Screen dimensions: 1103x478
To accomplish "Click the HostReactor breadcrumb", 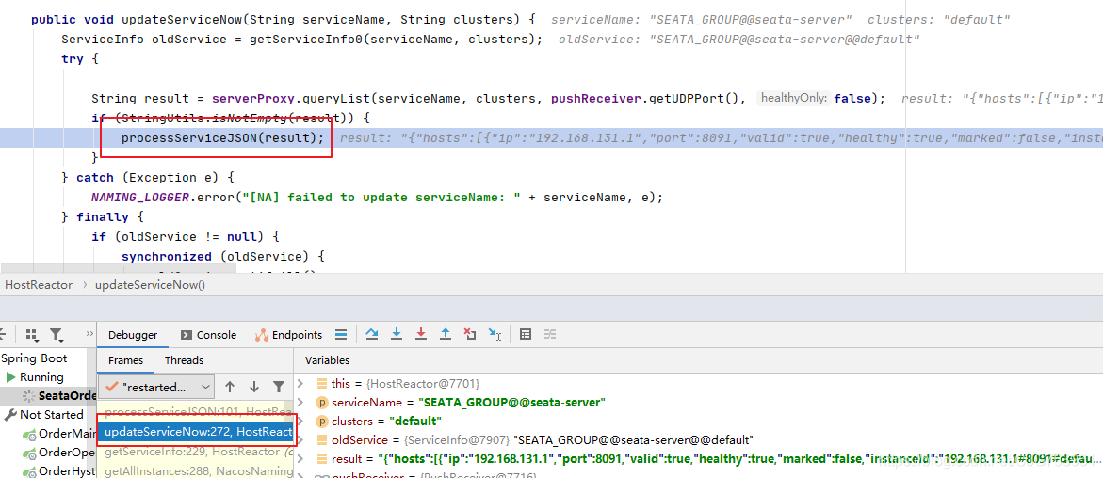I will click(x=39, y=285).
